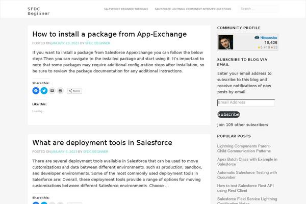The image size is (306, 204).
Task: Share the App-Exchange post on Facebook
Action: click(36, 91)
